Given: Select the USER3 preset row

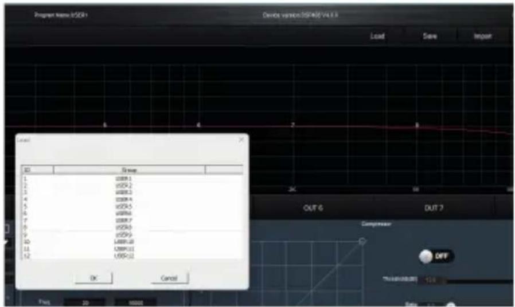Looking at the screenshot, I should pos(132,193).
